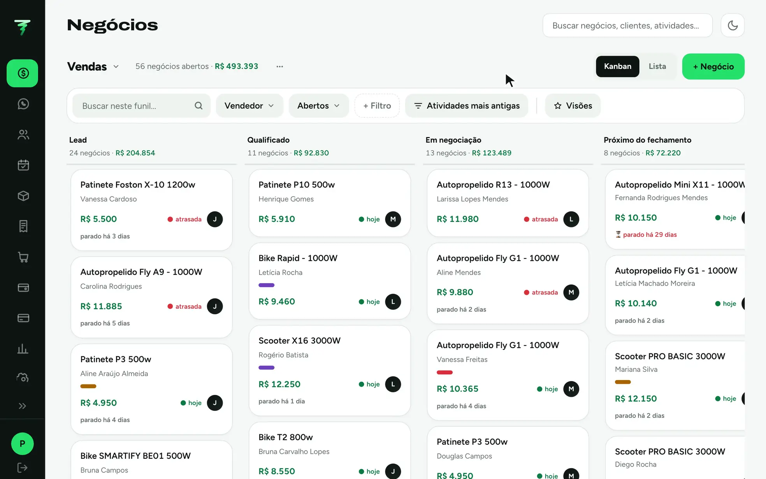Click the logout icon at sidebar bottom
Viewport: 766px width, 479px height.
23,468
